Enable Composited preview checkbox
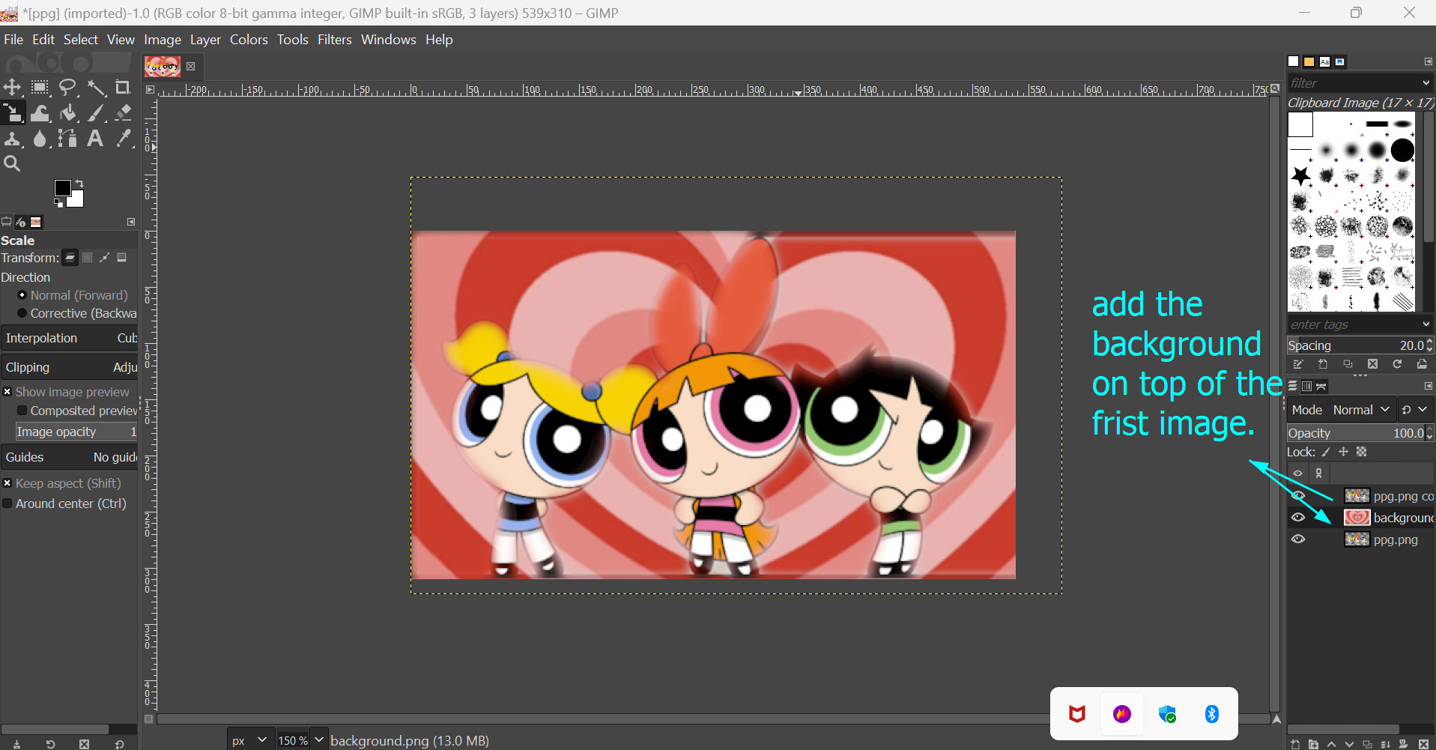This screenshot has width=1436, height=750. point(22,411)
